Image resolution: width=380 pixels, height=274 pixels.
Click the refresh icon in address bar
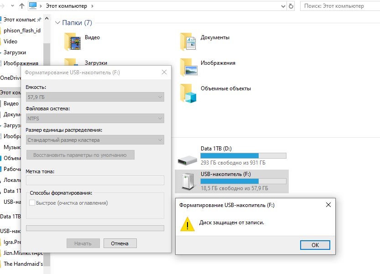(x=292, y=6)
